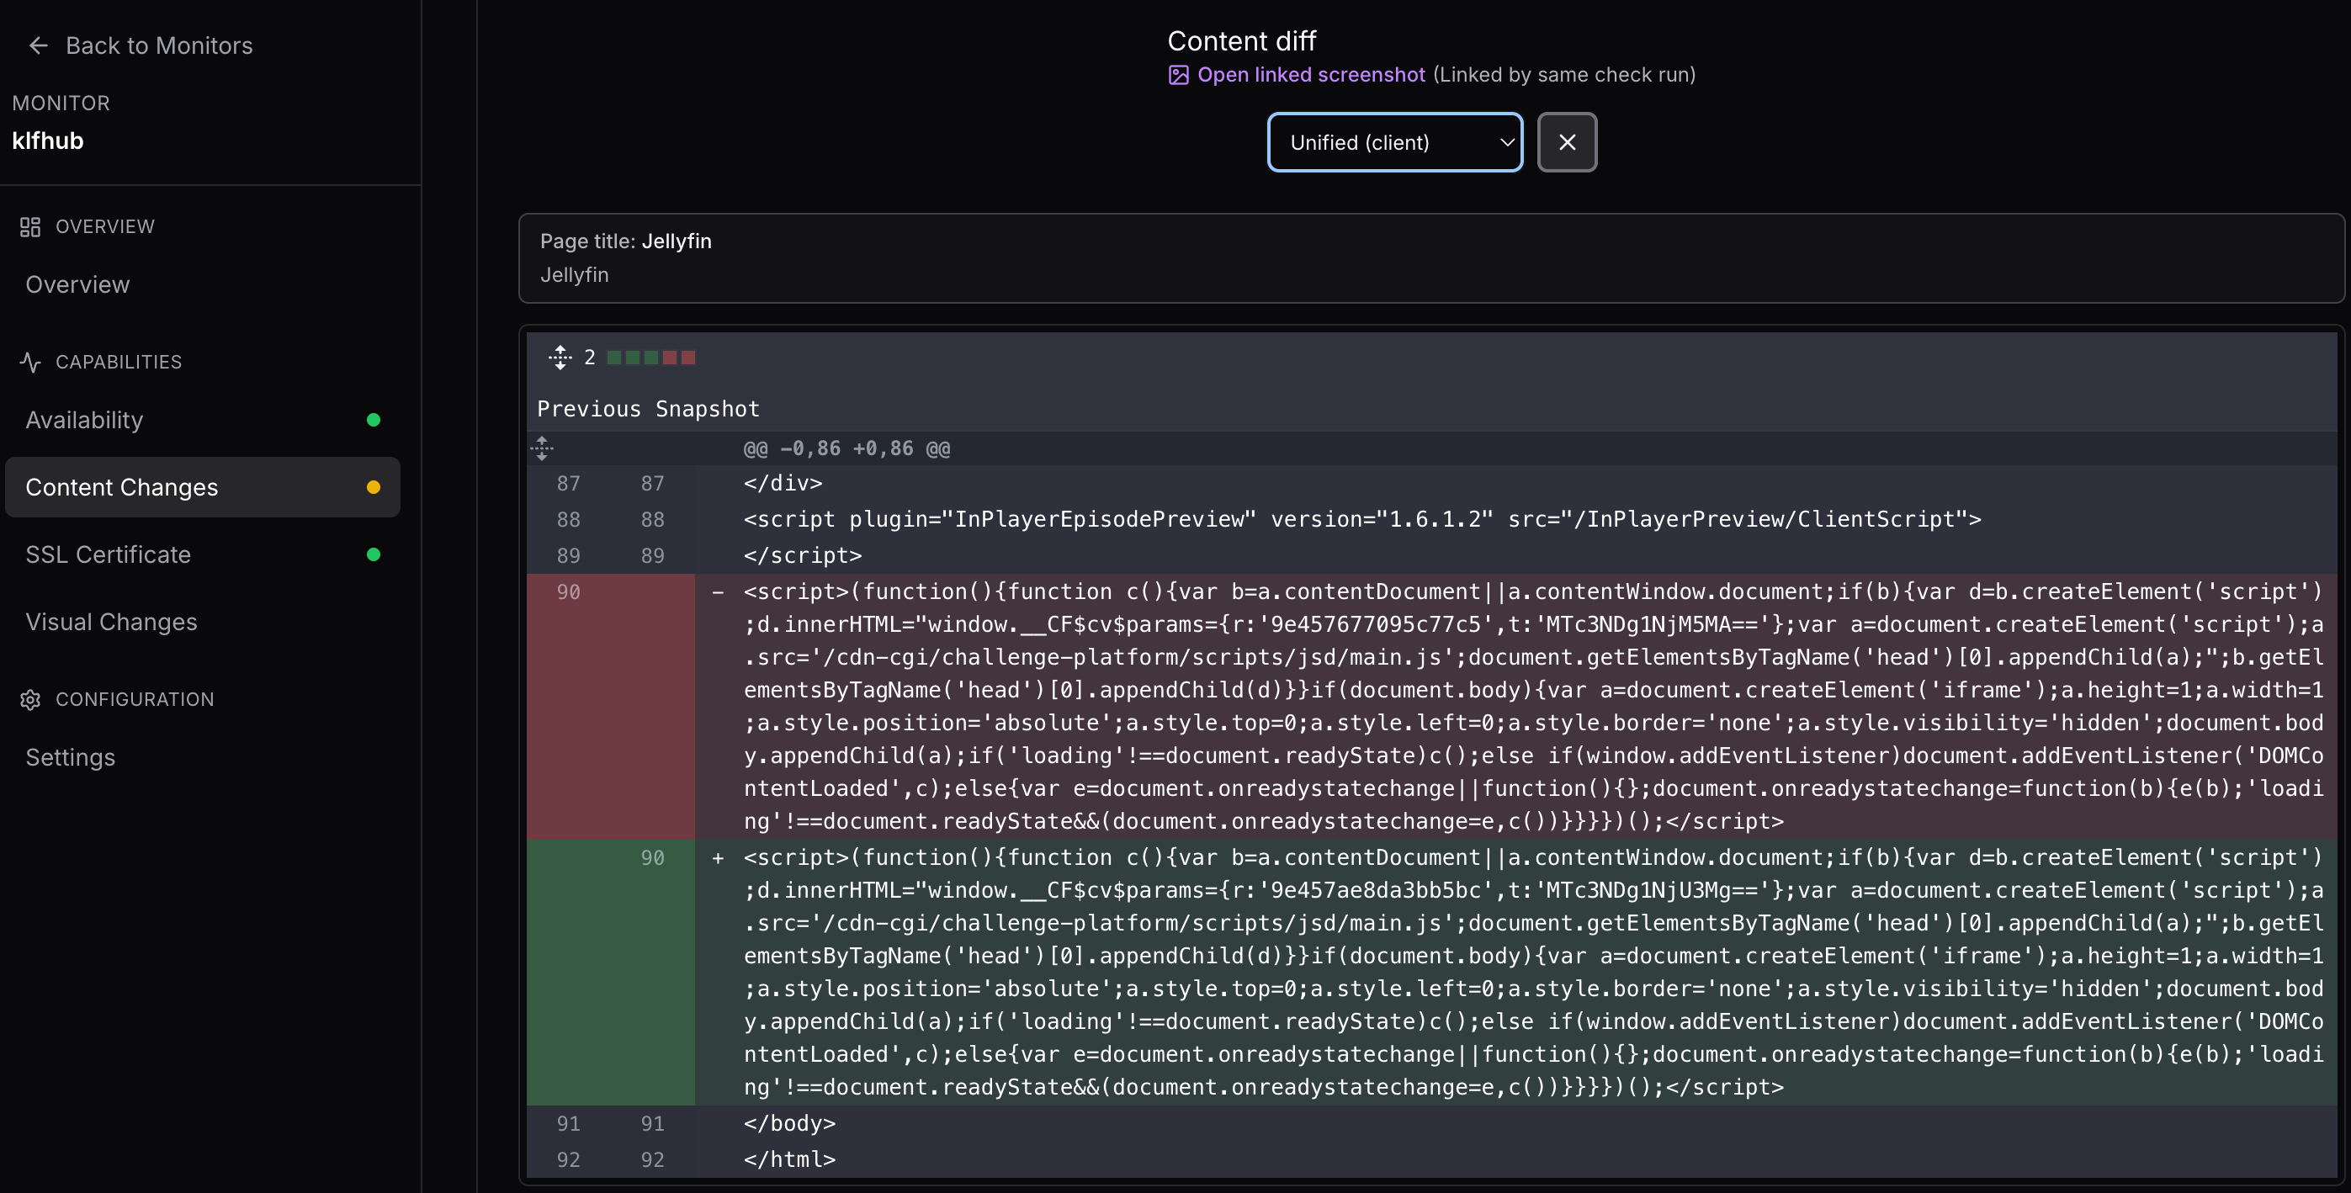This screenshot has height=1193, width=2351.
Task: Click the expand icon next to change count
Action: (560, 358)
